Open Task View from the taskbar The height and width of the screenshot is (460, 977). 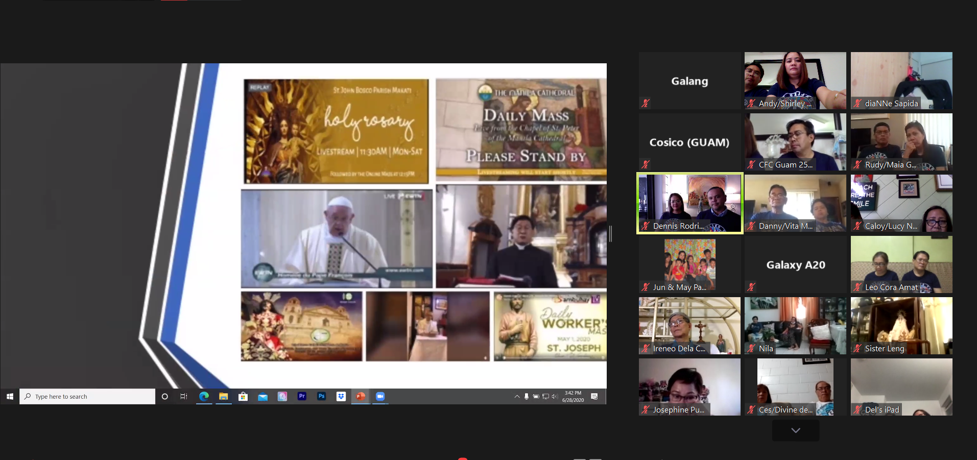[184, 396]
